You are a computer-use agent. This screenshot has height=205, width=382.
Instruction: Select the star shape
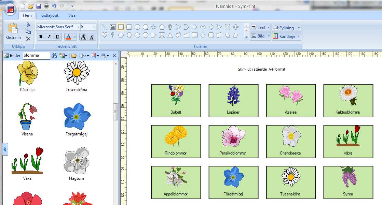pyautogui.click(x=154, y=27)
